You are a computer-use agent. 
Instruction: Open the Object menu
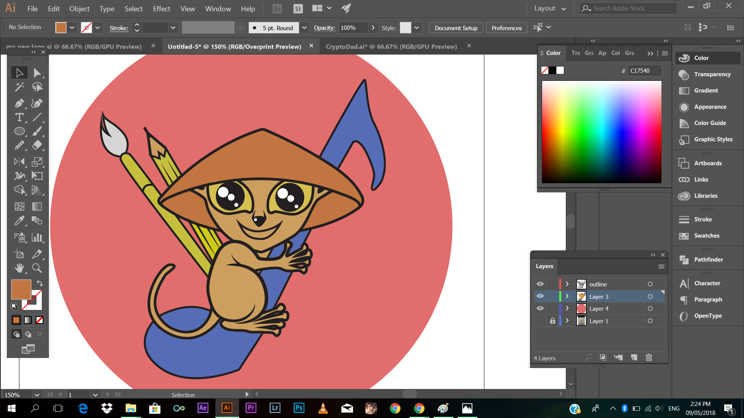(79, 9)
